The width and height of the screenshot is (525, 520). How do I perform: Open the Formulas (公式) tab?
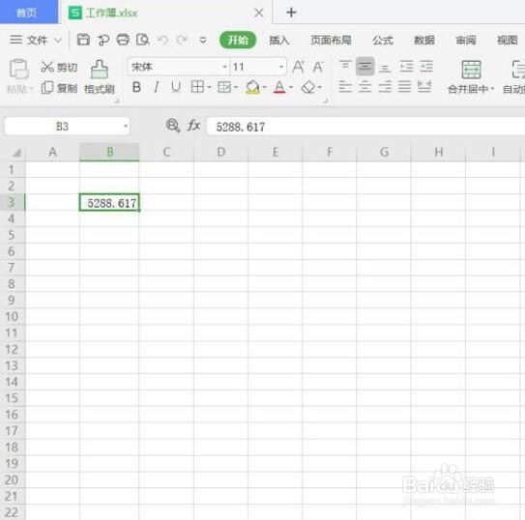pyautogui.click(x=383, y=41)
